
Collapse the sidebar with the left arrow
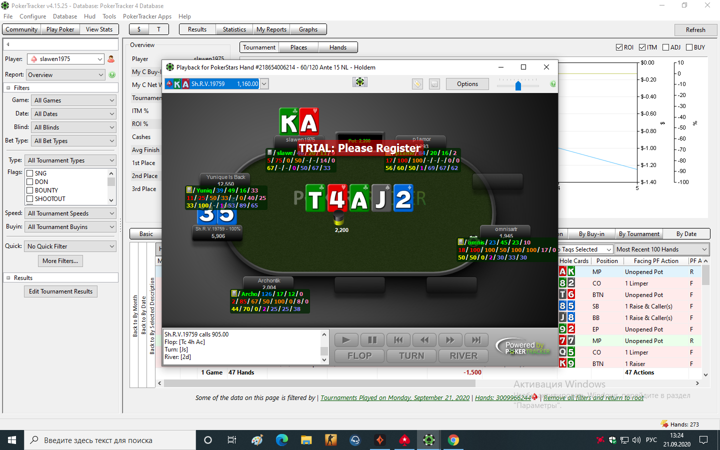coord(8,44)
